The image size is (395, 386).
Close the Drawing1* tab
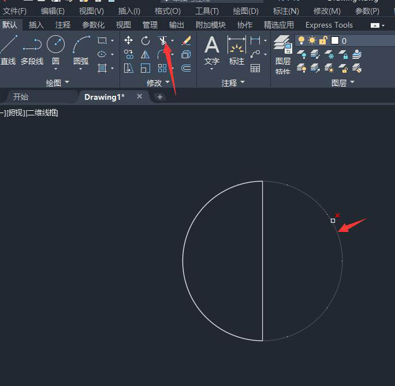click(139, 96)
